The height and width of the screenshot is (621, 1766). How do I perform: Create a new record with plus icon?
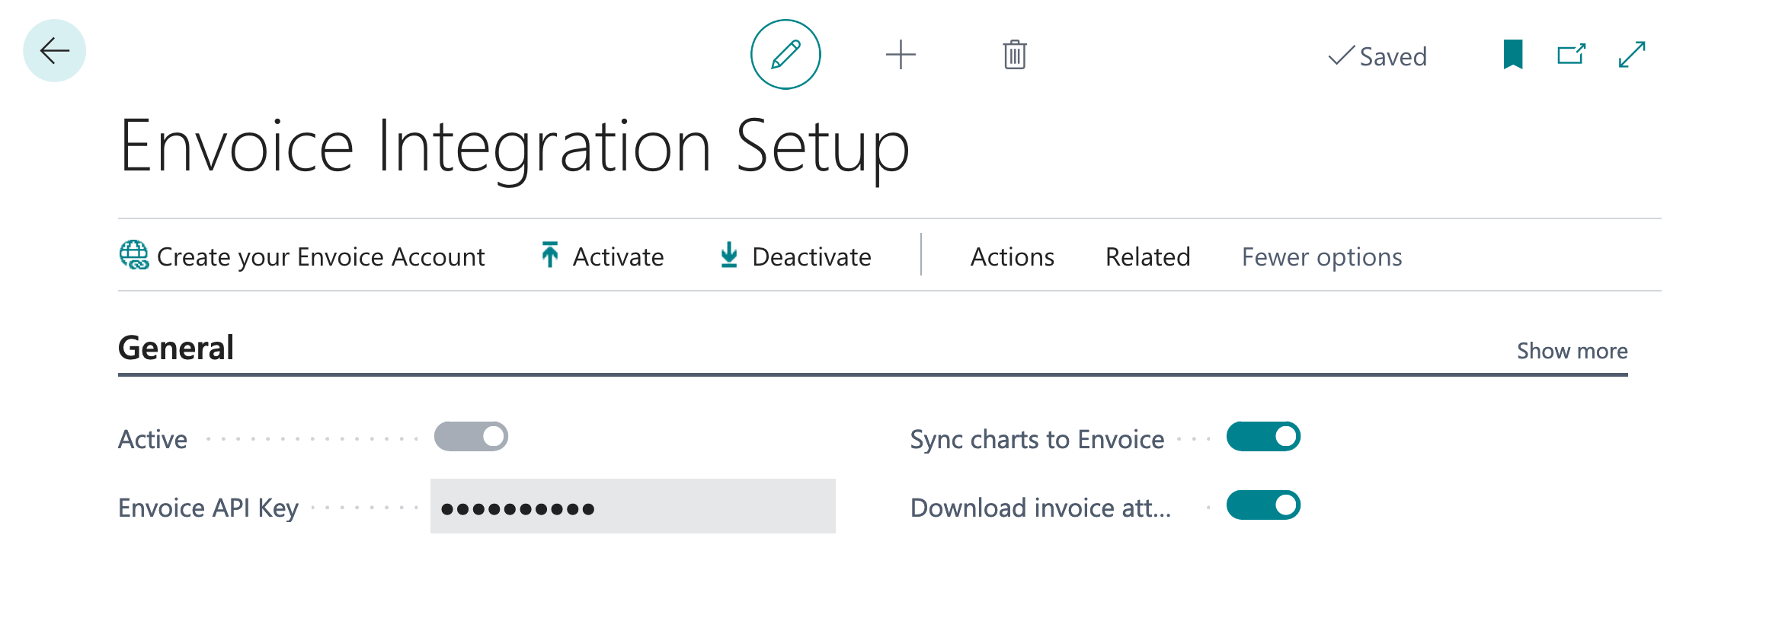click(x=901, y=55)
